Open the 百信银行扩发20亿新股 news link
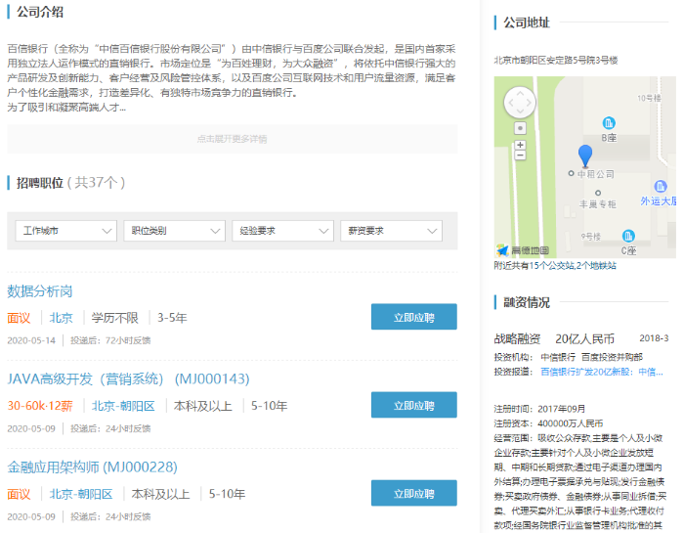This screenshot has width=684, height=533. (x=602, y=372)
